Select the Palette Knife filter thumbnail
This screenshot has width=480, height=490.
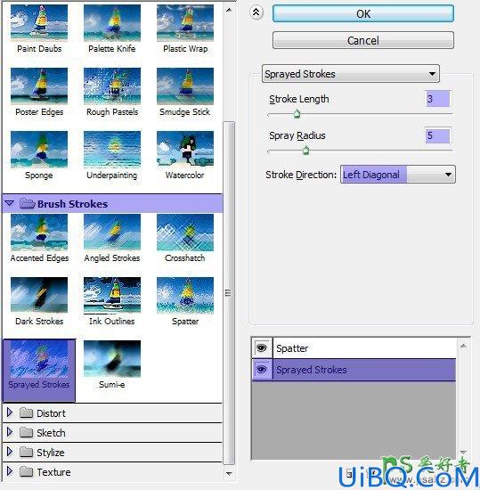[112, 23]
